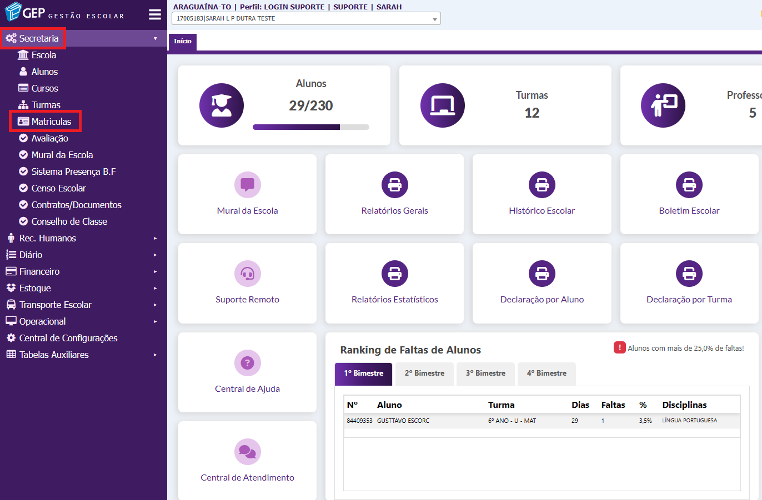Click the hamburger menu icon
Image resolution: width=762 pixels, height=500 pixels.
point(155,14)
